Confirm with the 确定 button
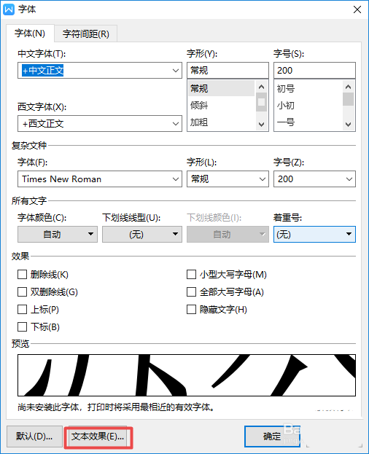Image resolution: width=369 pixels, height=454 pixels. tap(272, 437)
